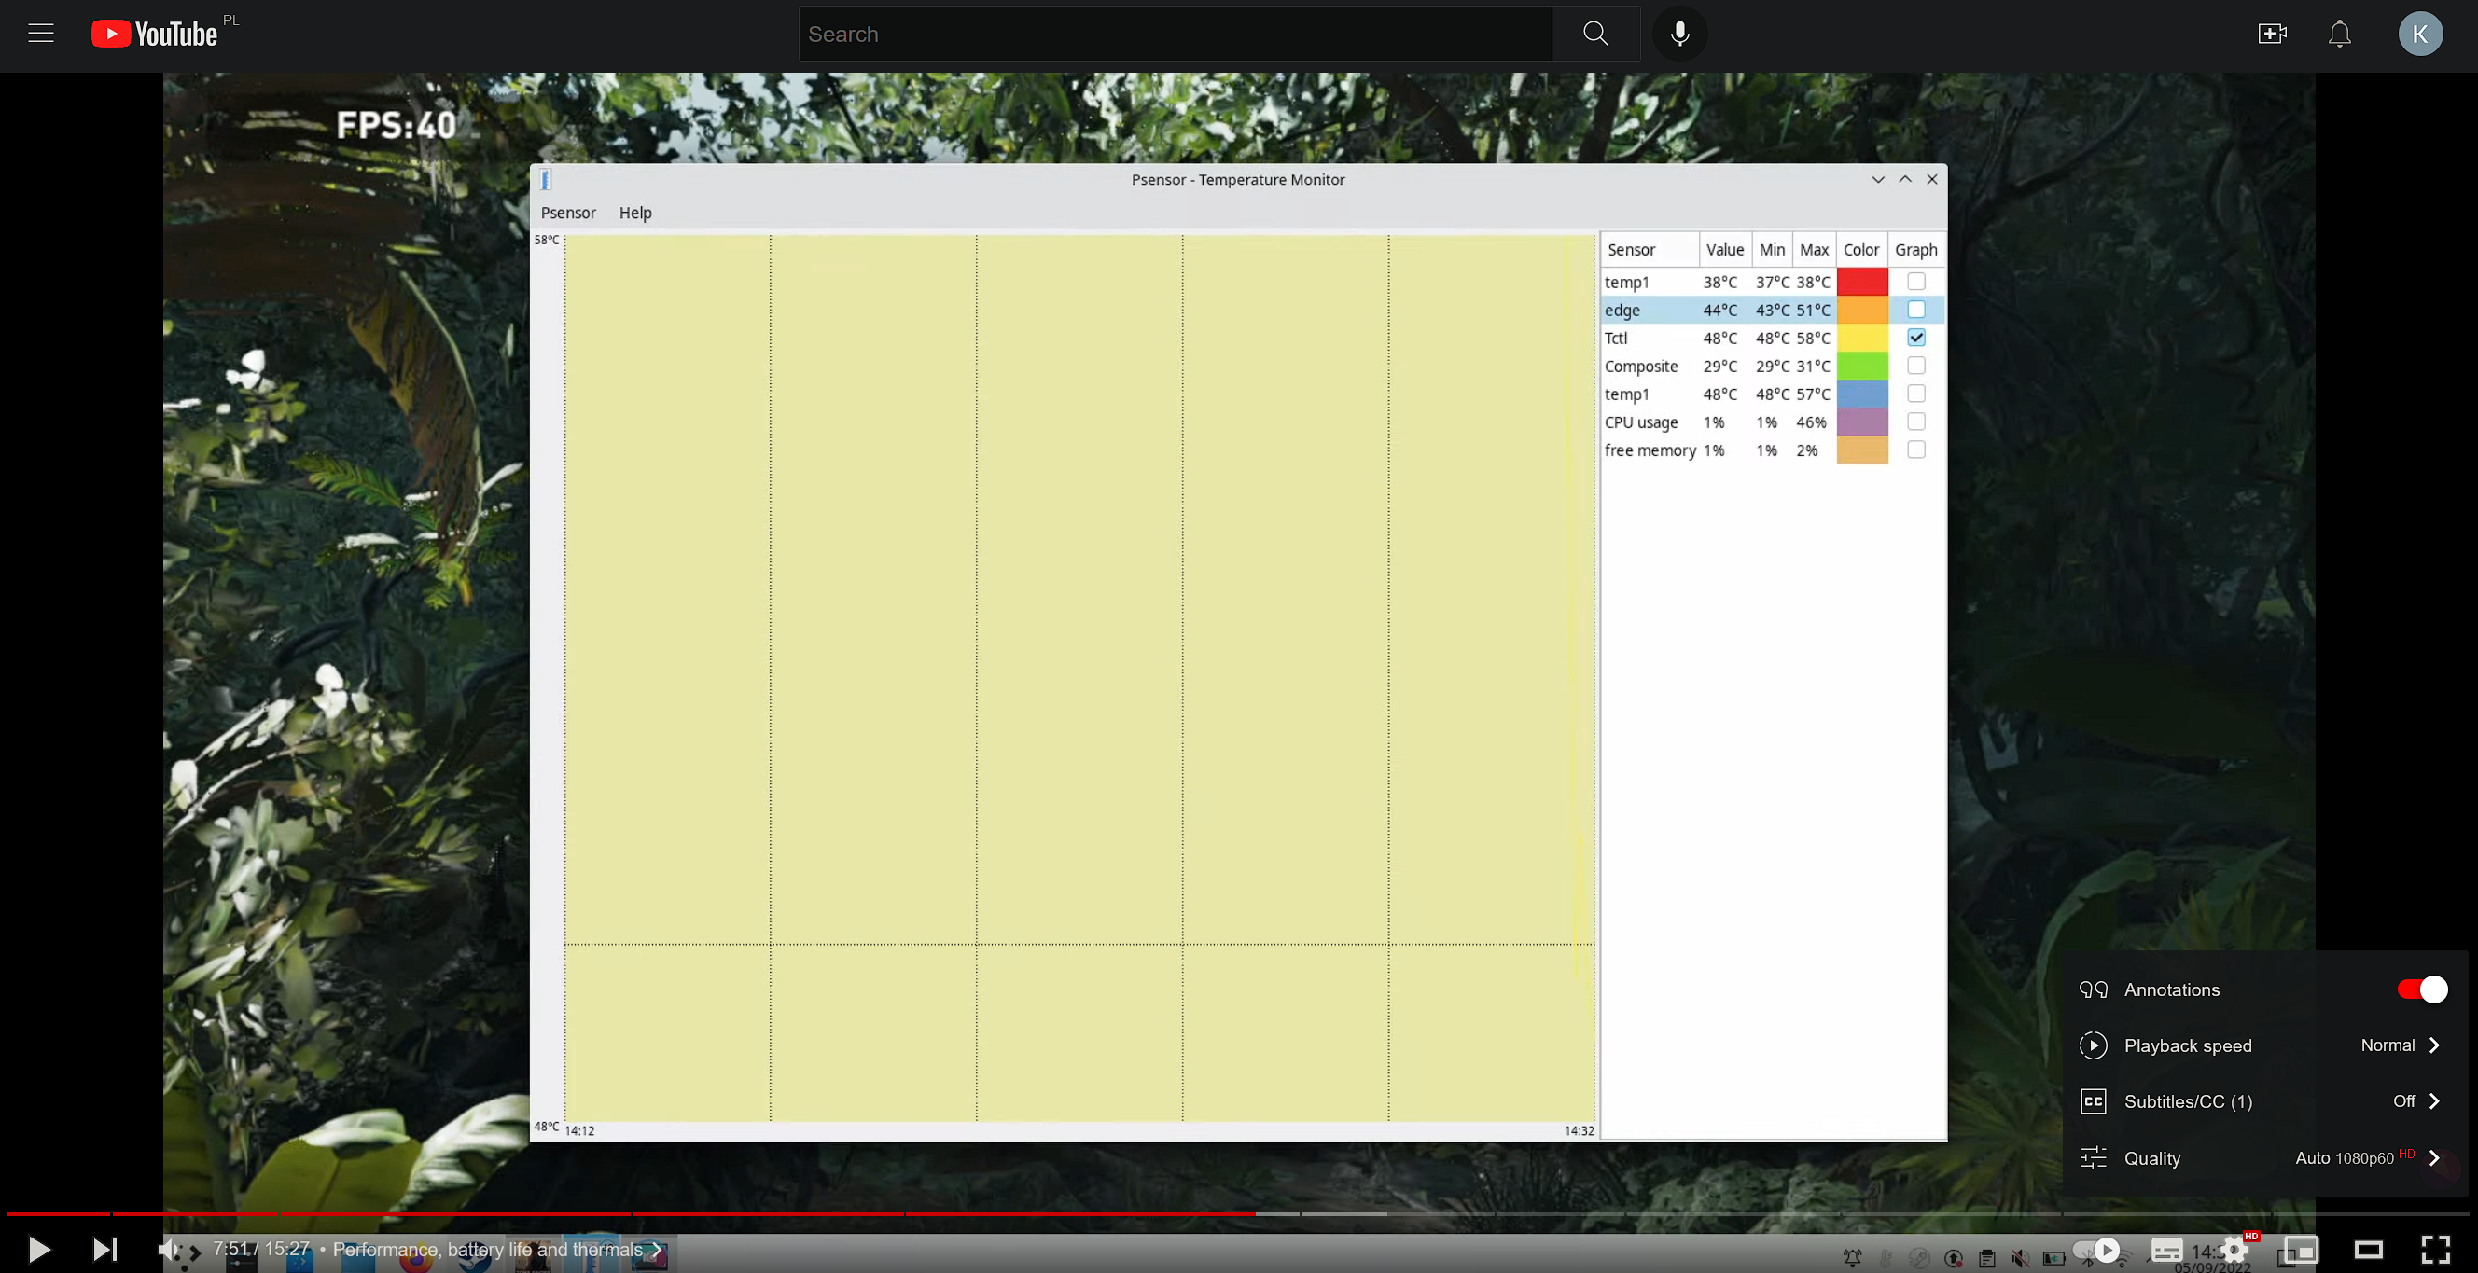The width and height of the screenshot is (2478, 1273).
Task: Open YouTube settings gear icon
Action: click(2234, 1249)
